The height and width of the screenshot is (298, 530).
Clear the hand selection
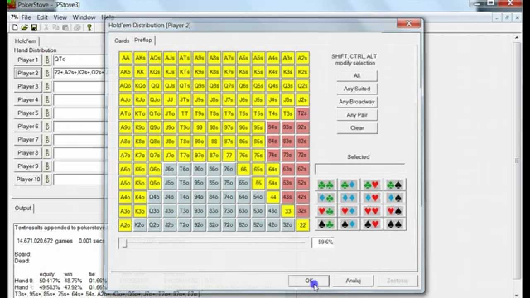tap(357, 128)
